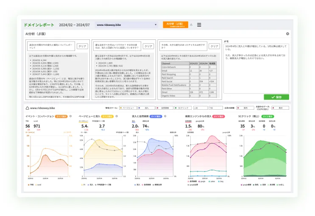Open the hamburger menu icon
The image size is (315, 216).
pyautogui.click(x=199, y=25)
